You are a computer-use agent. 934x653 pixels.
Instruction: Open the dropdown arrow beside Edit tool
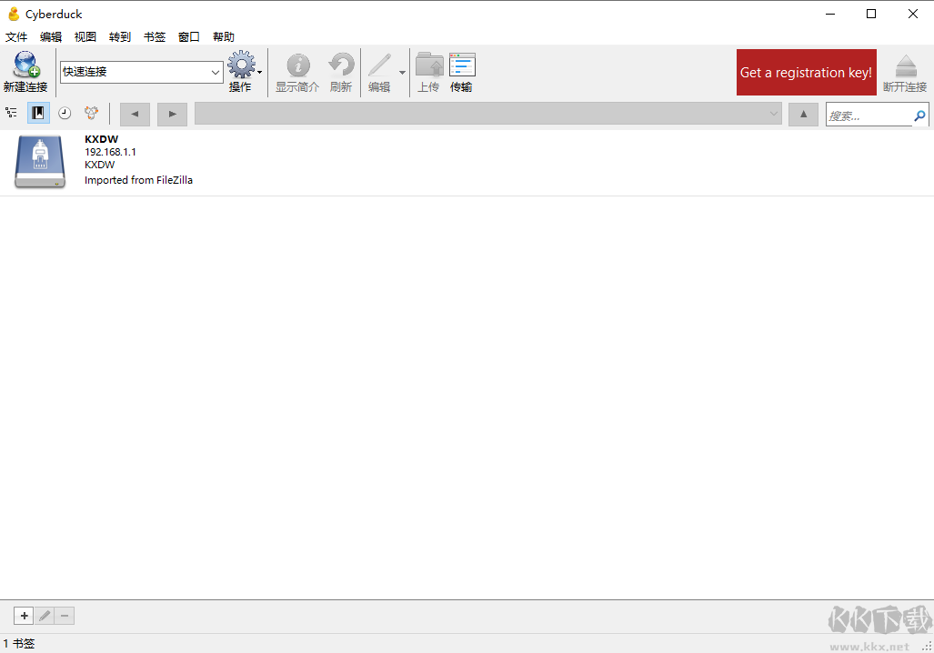pos(402,72)
